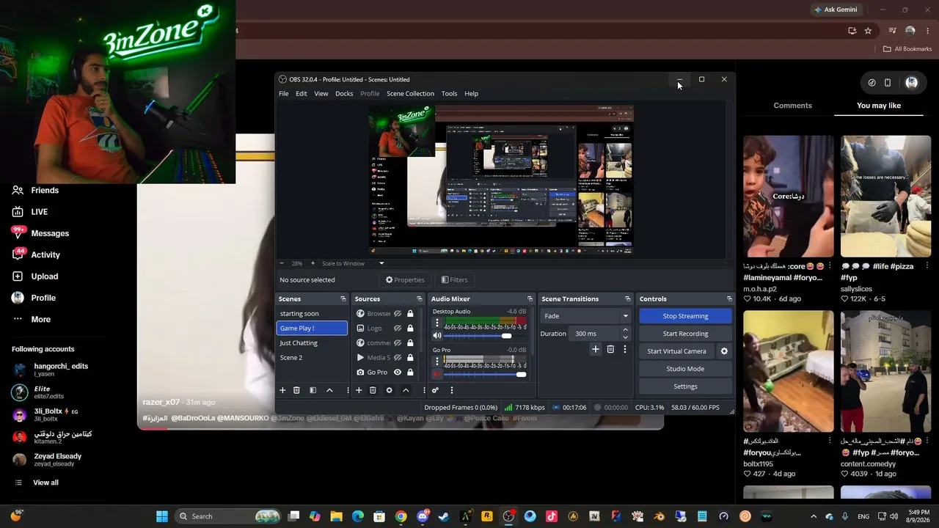
Task: Open Discord from the taskbar
Action: (423, 516)
